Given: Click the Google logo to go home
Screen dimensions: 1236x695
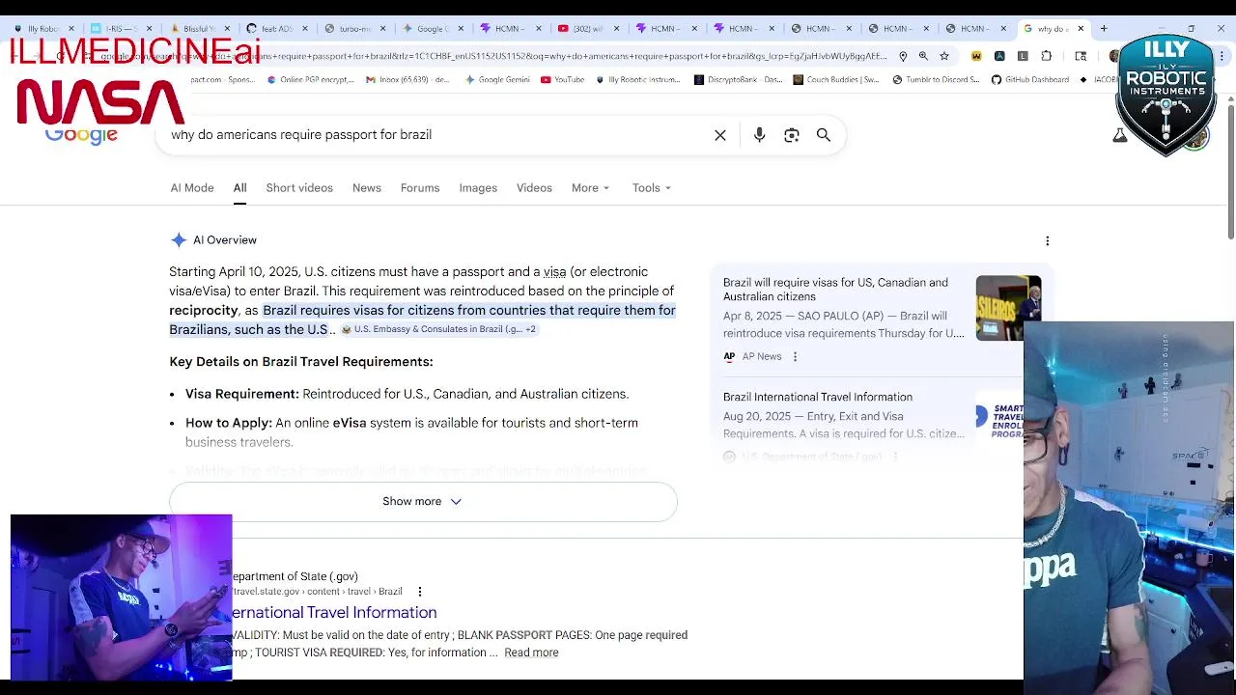Looking at the screenshot, I should pos(81,135).
